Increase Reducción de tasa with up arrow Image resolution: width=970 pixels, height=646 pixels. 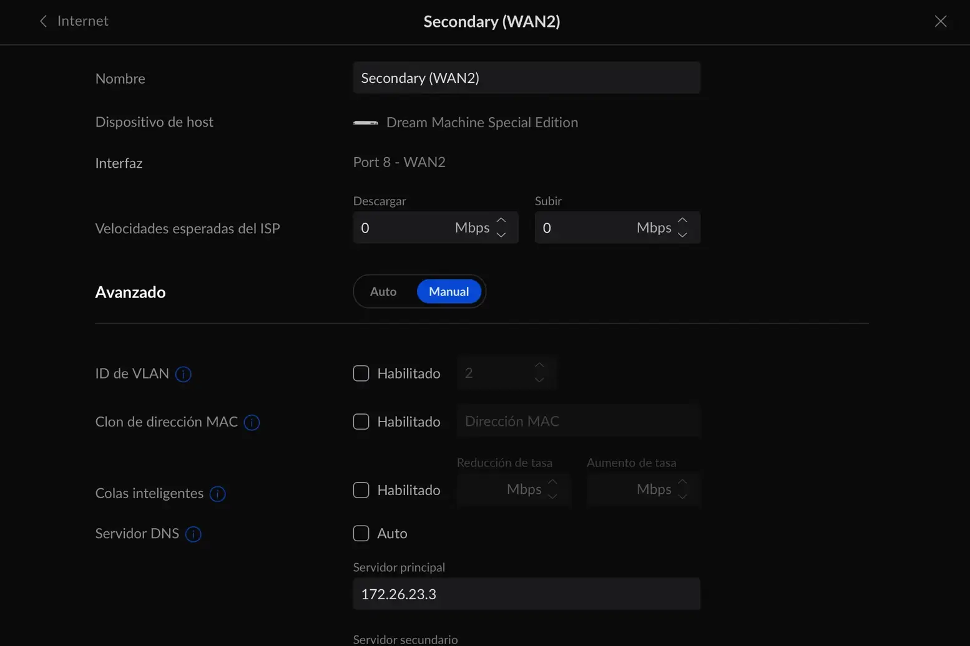tap(552, 482)
